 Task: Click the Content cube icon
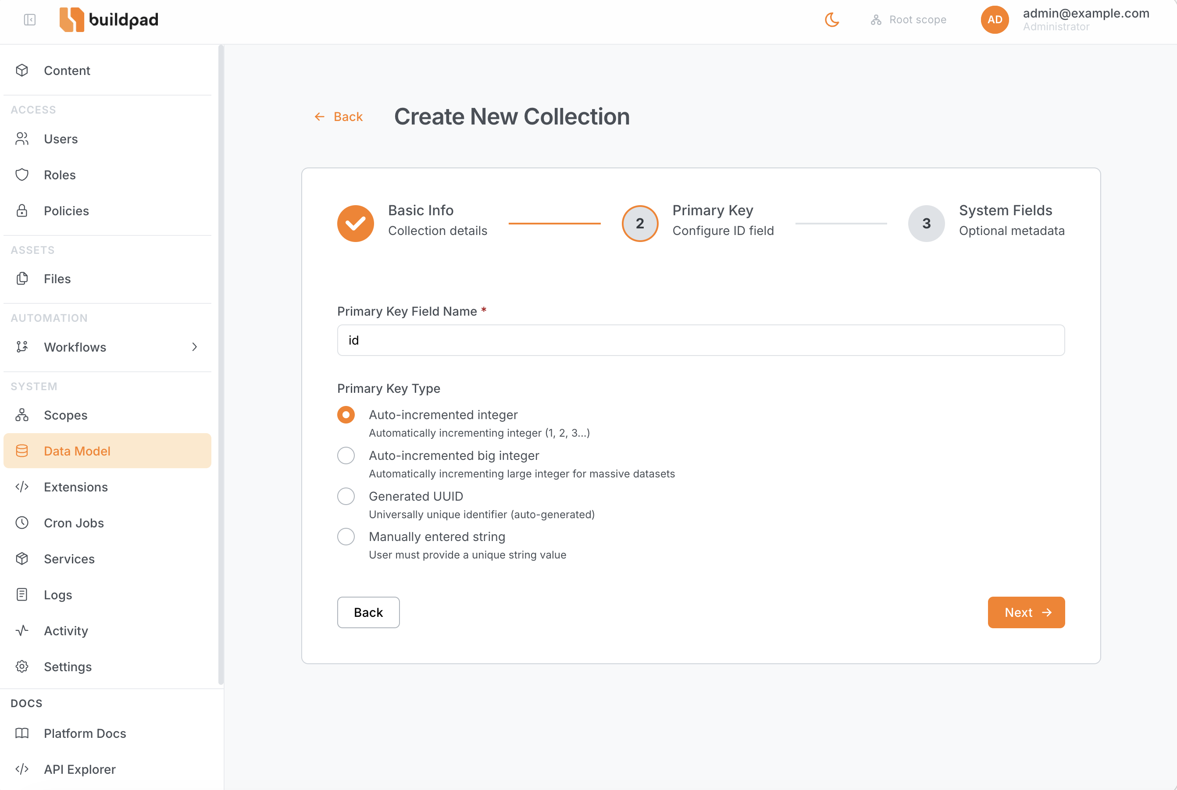click(x=21, y=70)
